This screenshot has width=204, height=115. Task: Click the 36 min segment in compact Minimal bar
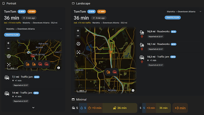(x=163, y=108)
